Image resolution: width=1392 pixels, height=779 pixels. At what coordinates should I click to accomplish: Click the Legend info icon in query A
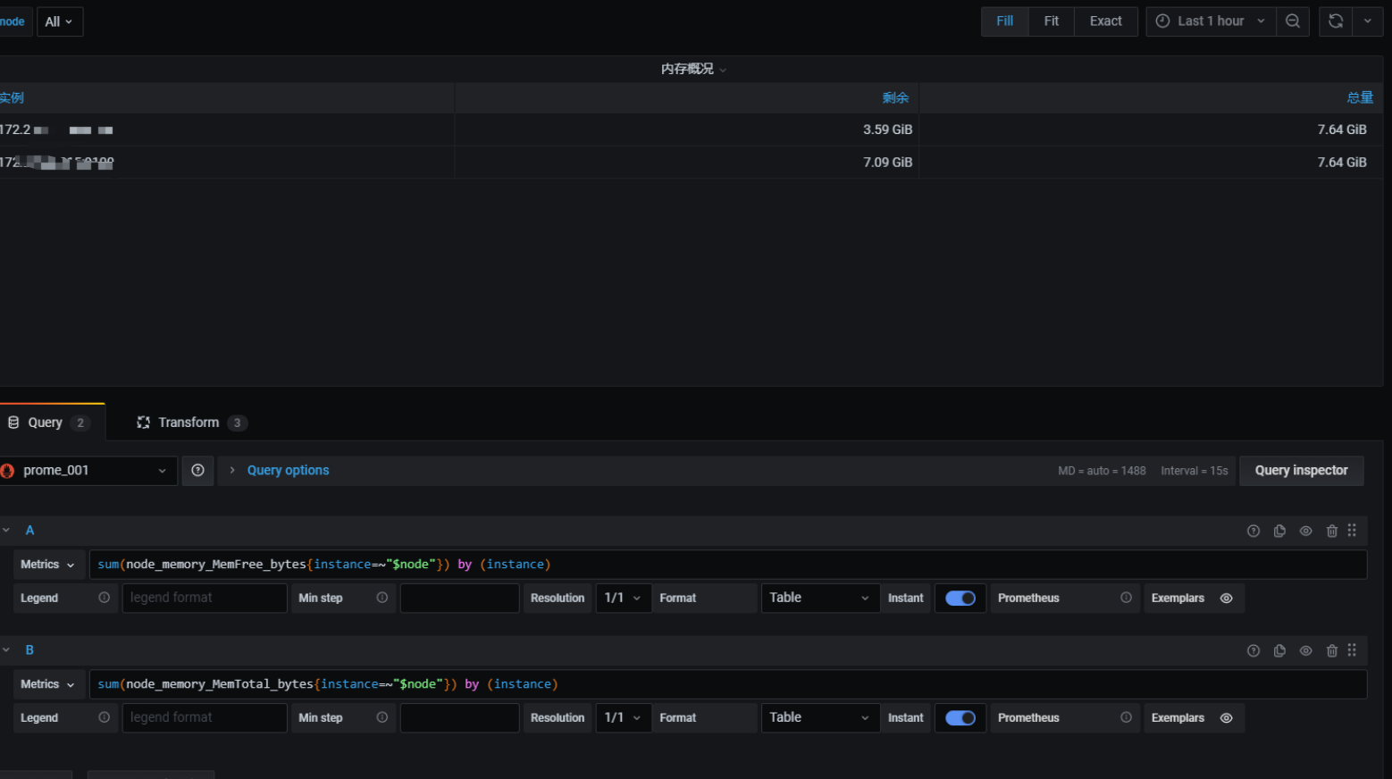(104, 598)
